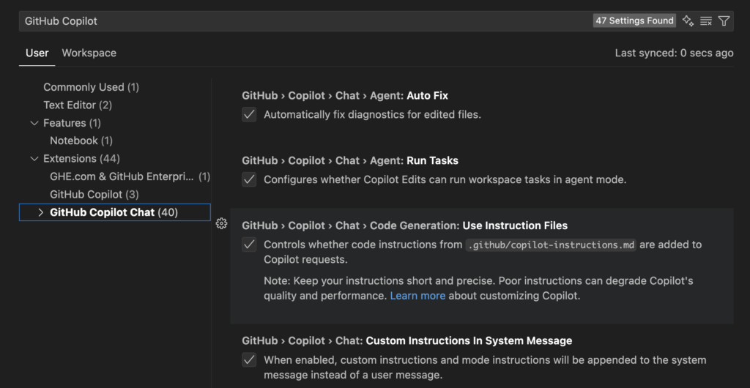Image resolution: width=750 pixels, height=388 pixels.
Task: Collapse the Extensions tree section
Action: 34,159
